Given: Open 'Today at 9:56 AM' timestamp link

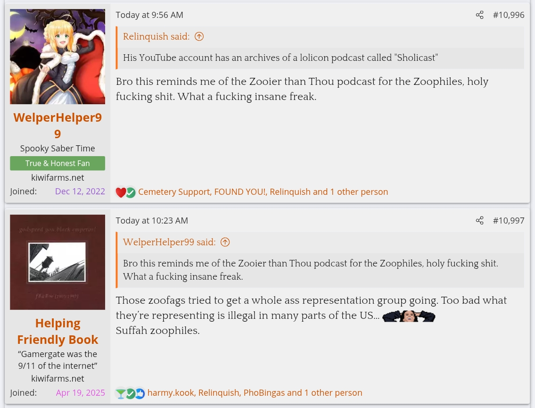Looking at the screenshot, I should 149,15.
